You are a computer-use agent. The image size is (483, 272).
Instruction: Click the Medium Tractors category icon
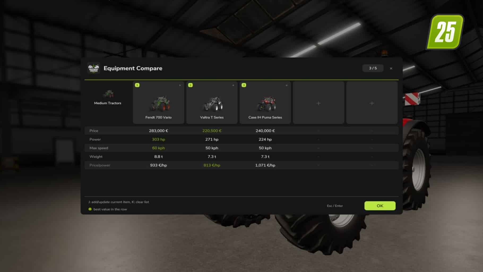(x=108, y=94)
